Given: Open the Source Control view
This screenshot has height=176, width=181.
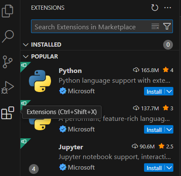Looking at the screenshot, I should point(8,62).
